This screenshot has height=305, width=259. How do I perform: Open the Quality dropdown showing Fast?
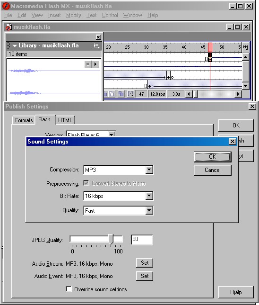tap(119, 210)
